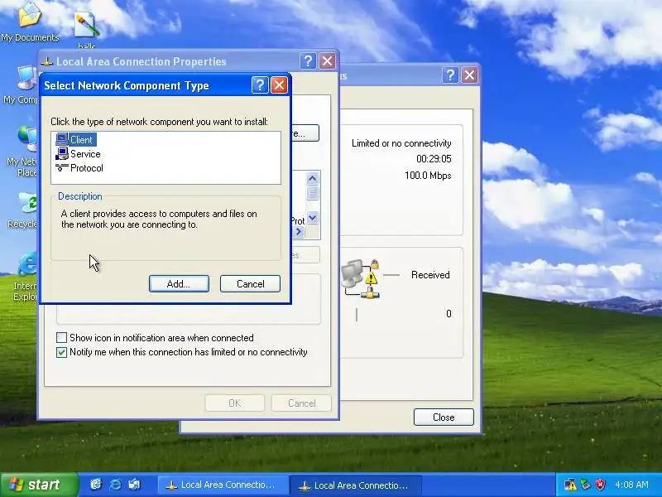Open help for Select Network Component Type
Image resolution: width=662 pixels, height=497 pixels.
260,85
